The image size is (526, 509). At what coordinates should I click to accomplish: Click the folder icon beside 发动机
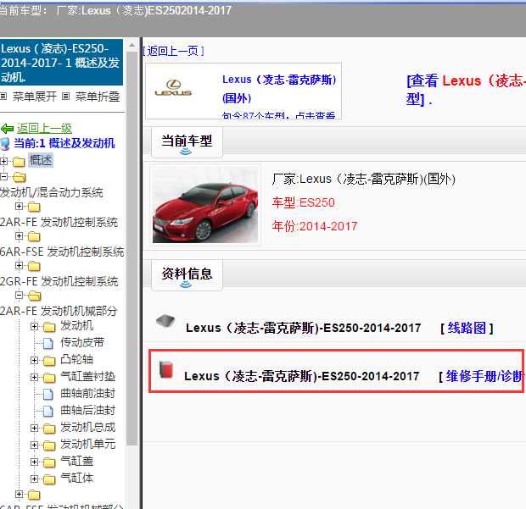tap(49, 327)
